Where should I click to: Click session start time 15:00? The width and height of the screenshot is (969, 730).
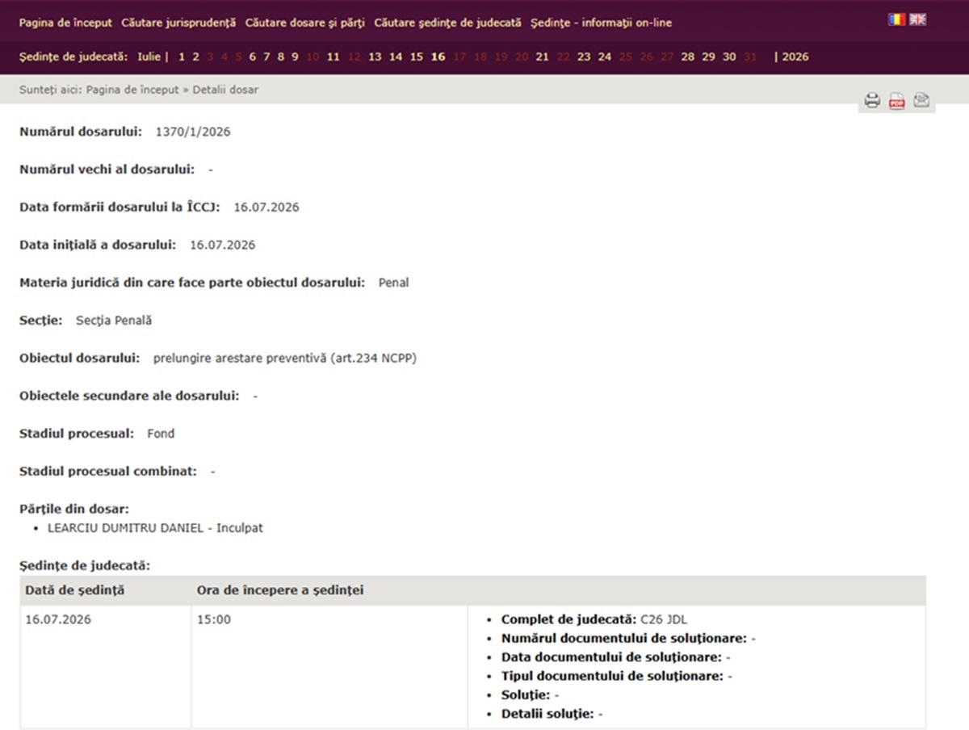[213, 620]
